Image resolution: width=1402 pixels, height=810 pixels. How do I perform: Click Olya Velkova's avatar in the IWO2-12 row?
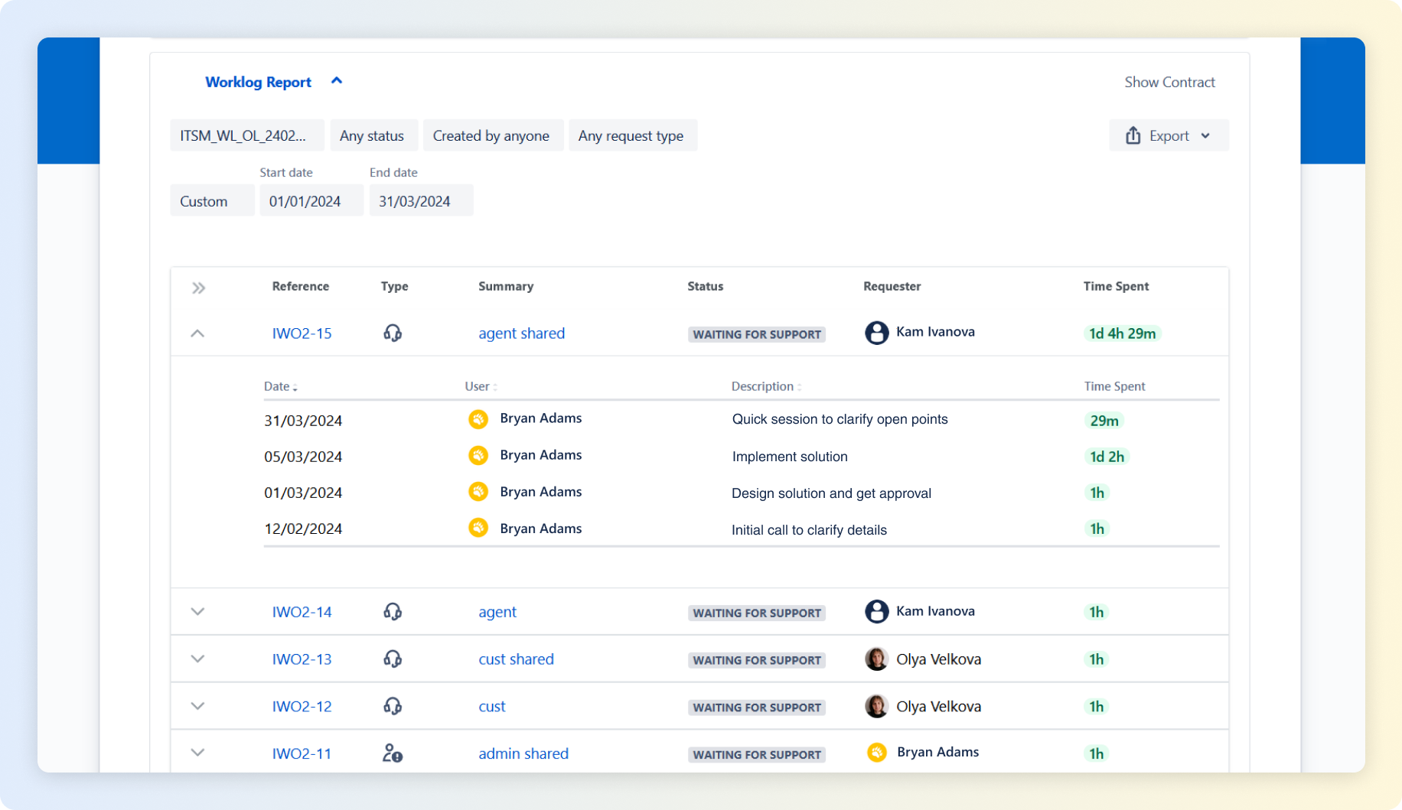(876, 706)
